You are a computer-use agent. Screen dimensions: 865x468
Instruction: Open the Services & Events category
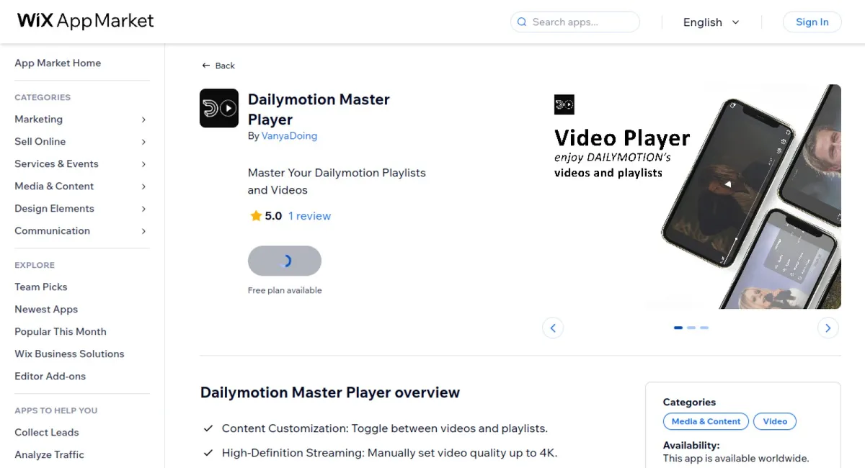pyautogui.click(x=56, y=164)
